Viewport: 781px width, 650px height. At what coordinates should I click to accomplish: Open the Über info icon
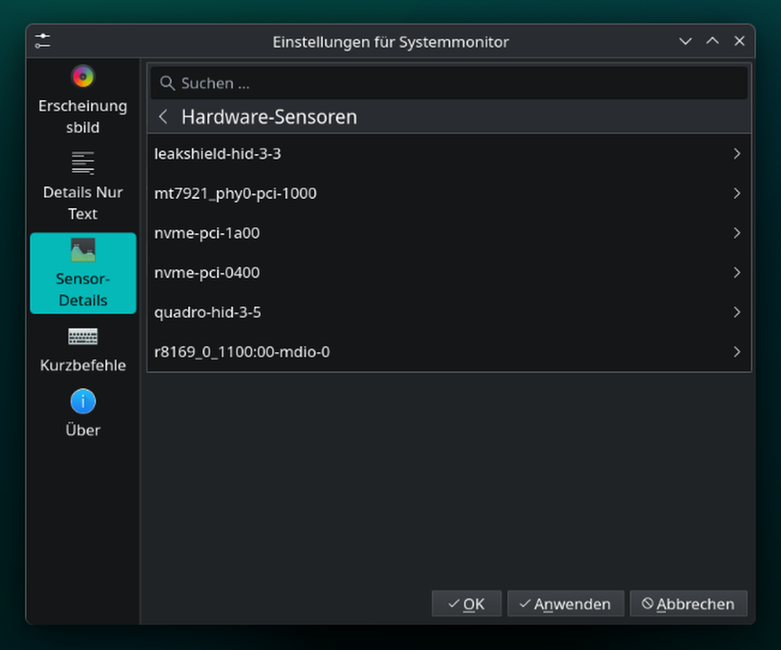point(83,402)
